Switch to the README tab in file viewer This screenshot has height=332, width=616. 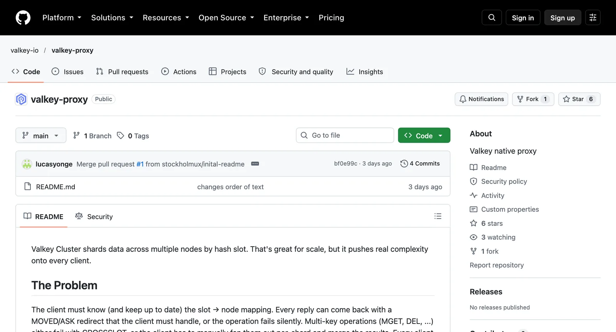point(44,217)
